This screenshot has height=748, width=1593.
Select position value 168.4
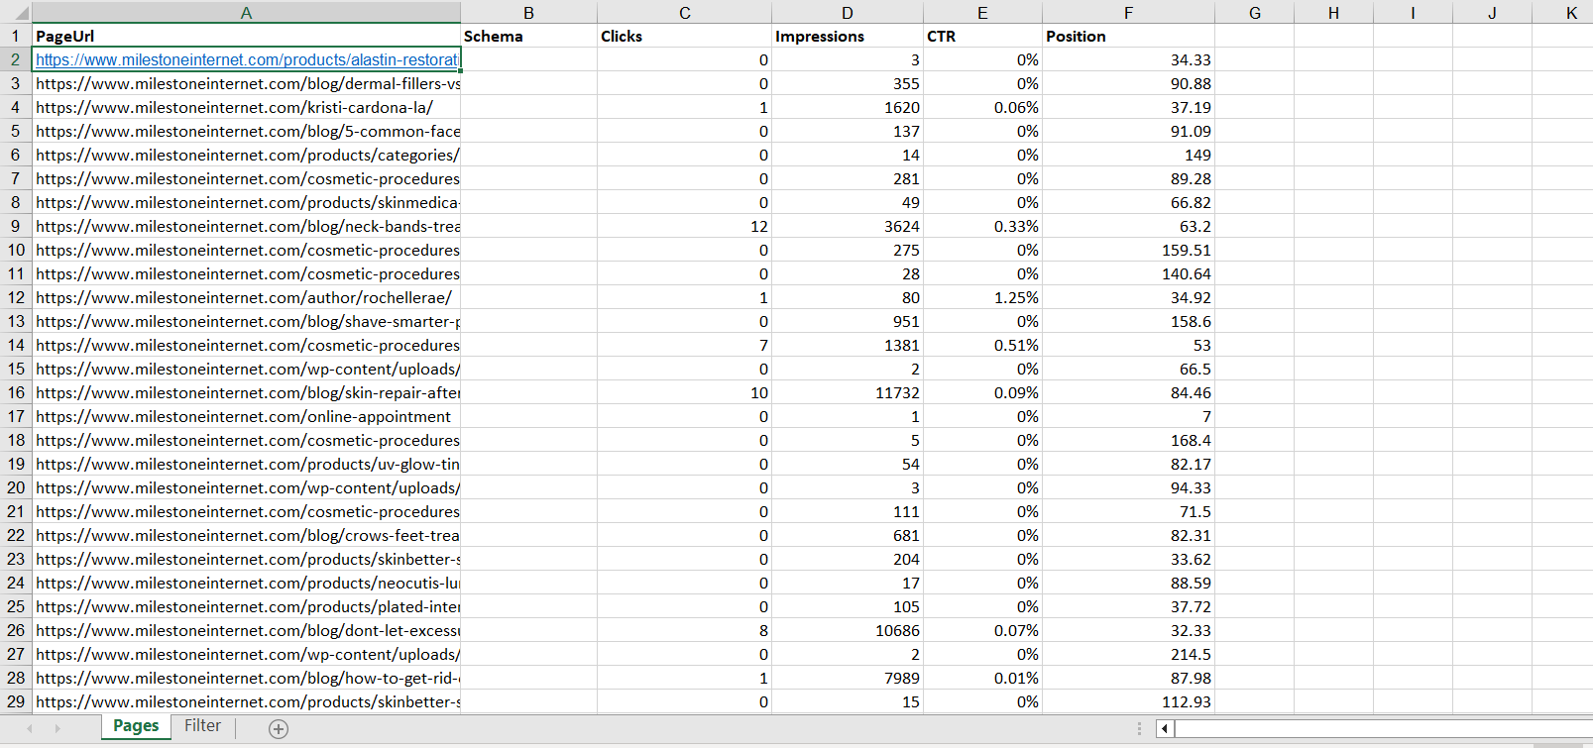[1128, 440]
